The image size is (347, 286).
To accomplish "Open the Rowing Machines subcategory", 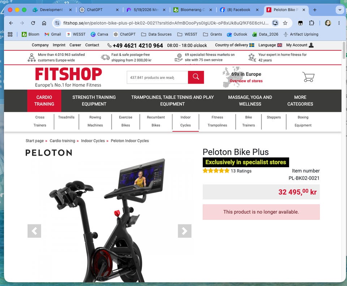I will click(x=95, y=121).
